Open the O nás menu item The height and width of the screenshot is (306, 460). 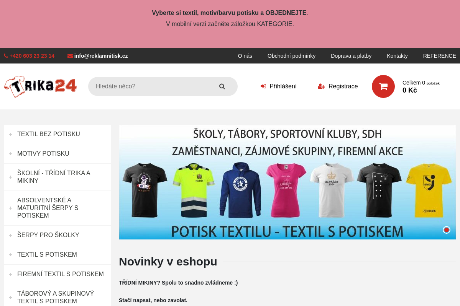[x=245, y=56]
